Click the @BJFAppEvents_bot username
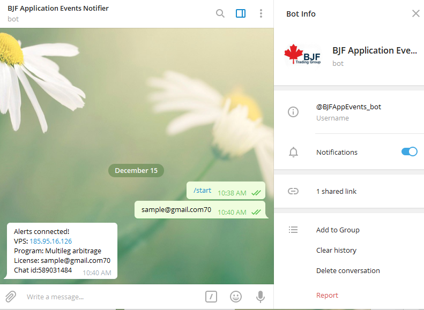This screenshot has height=310, width=424. tap(348, 107)
